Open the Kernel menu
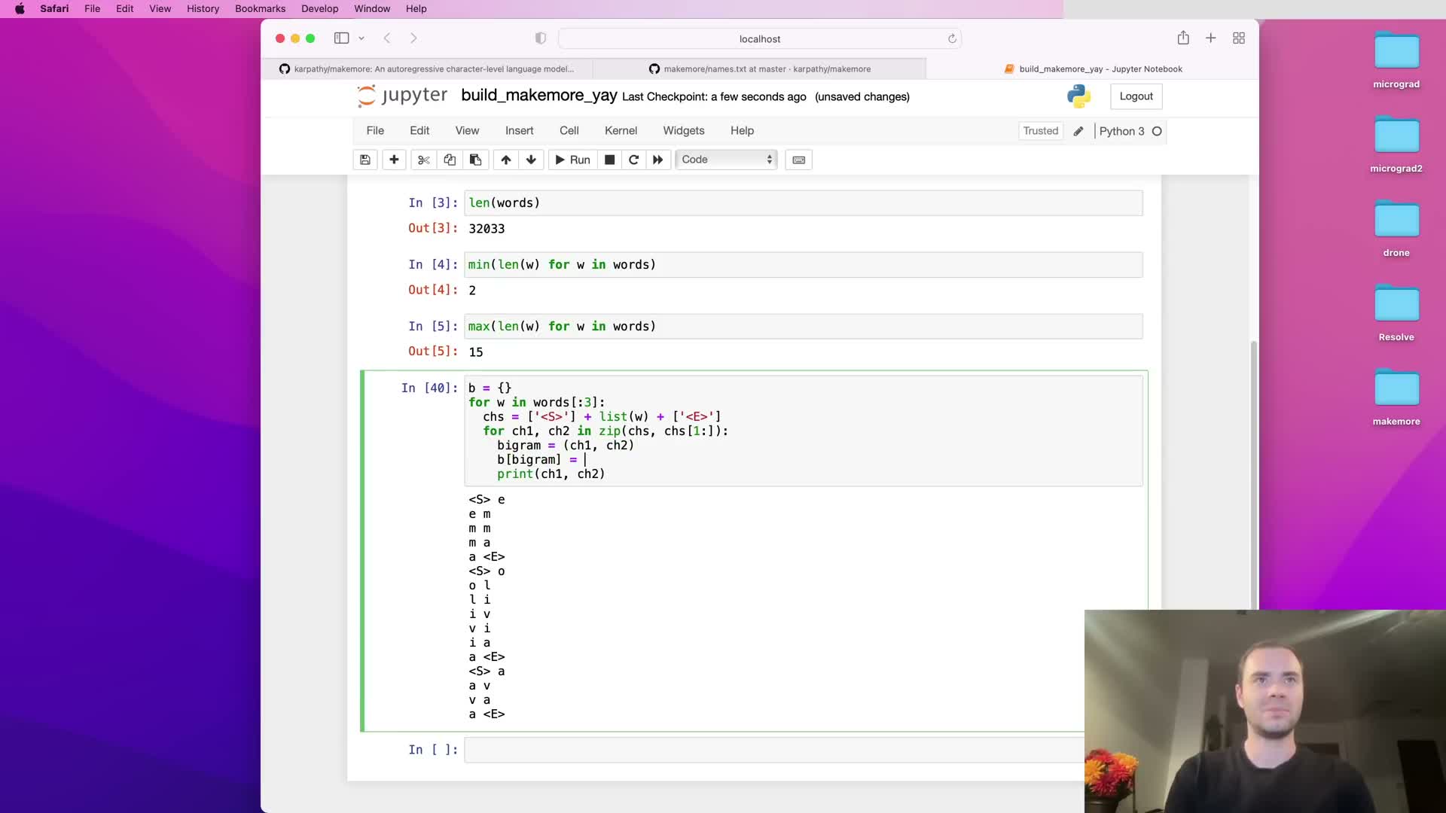1446x813 pixels. coord(621,131)
